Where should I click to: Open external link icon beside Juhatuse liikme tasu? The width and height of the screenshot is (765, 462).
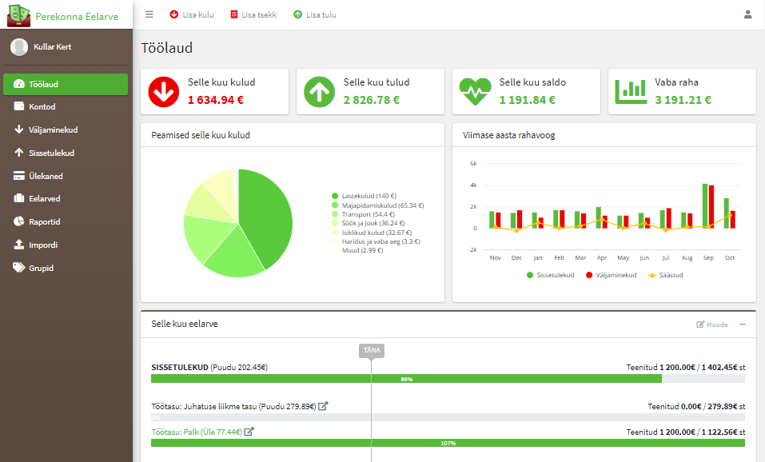tap(323, 406)
